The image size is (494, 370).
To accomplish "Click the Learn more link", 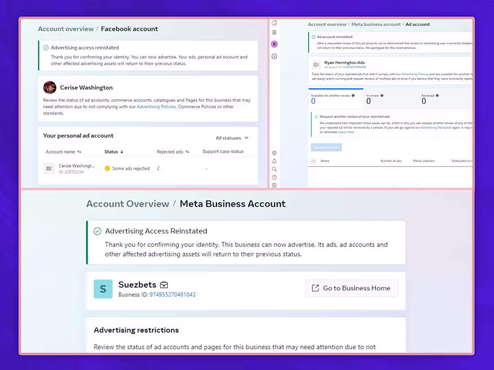I will pos(346,132).
